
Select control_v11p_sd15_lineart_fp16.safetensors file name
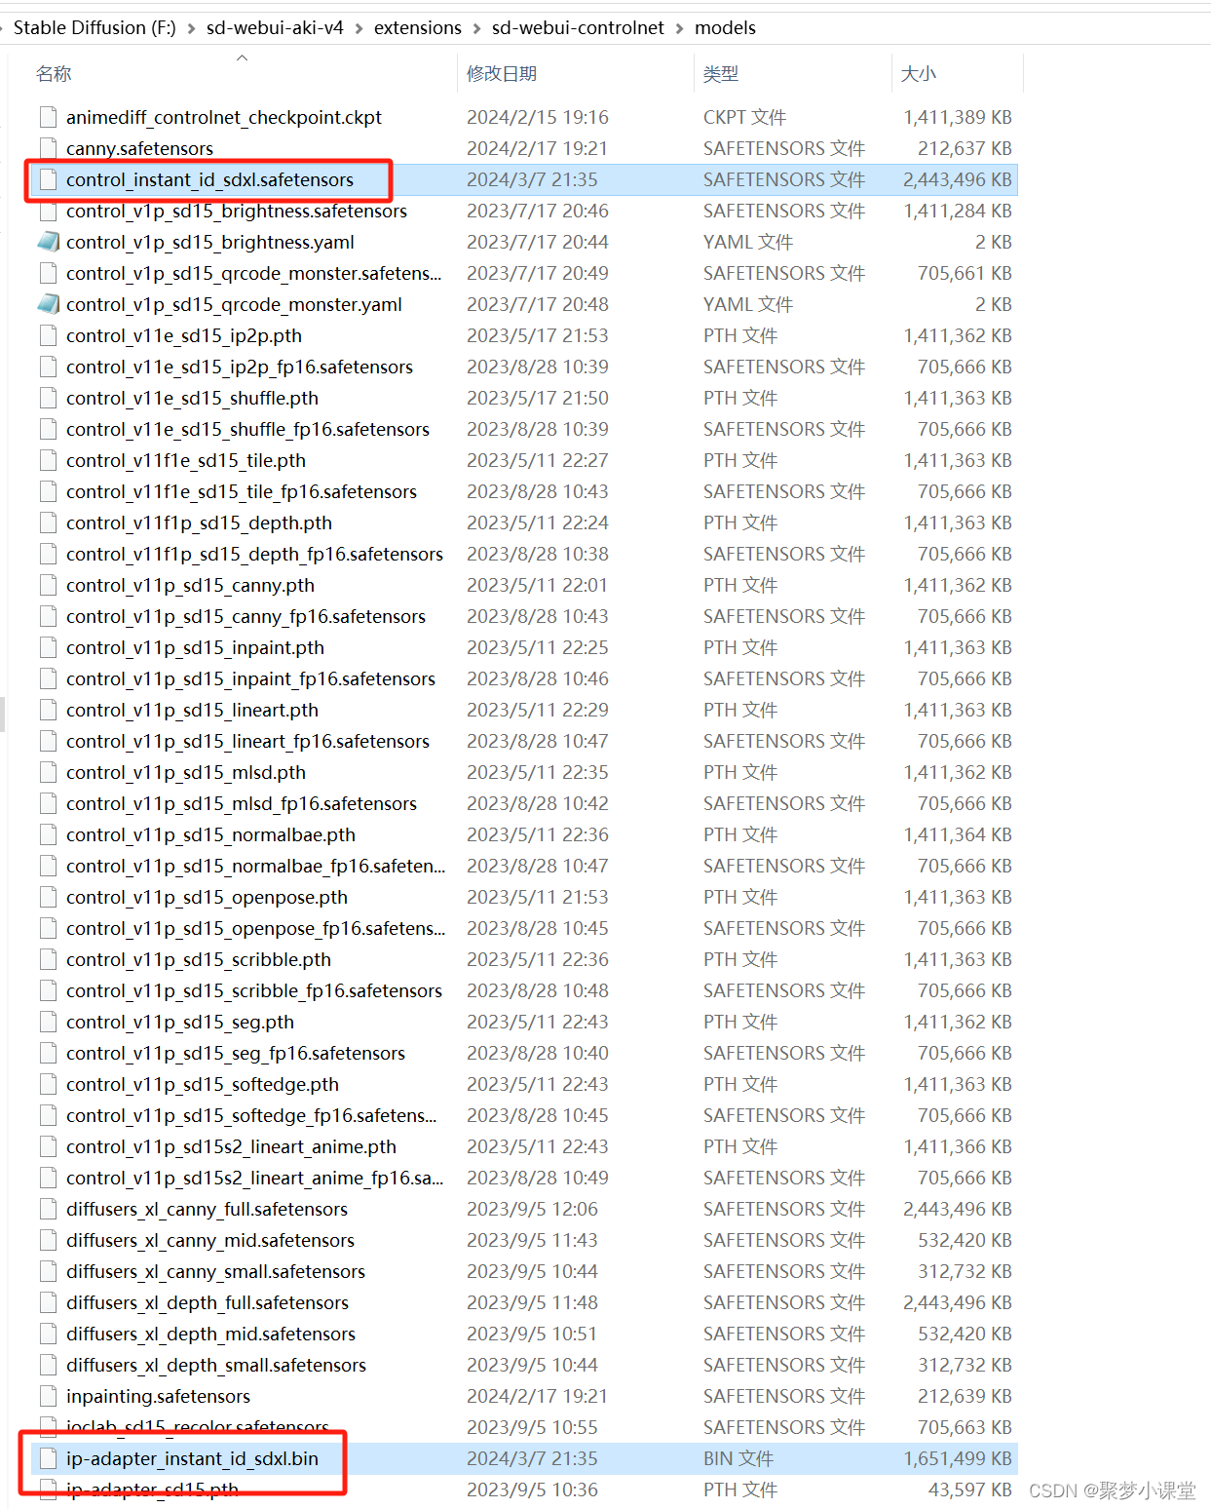[247, 741]
